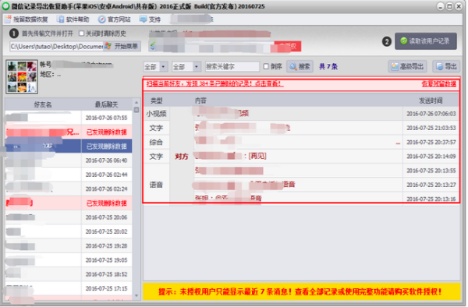
Task: Click the 搜索 search button
Action: 300,66
